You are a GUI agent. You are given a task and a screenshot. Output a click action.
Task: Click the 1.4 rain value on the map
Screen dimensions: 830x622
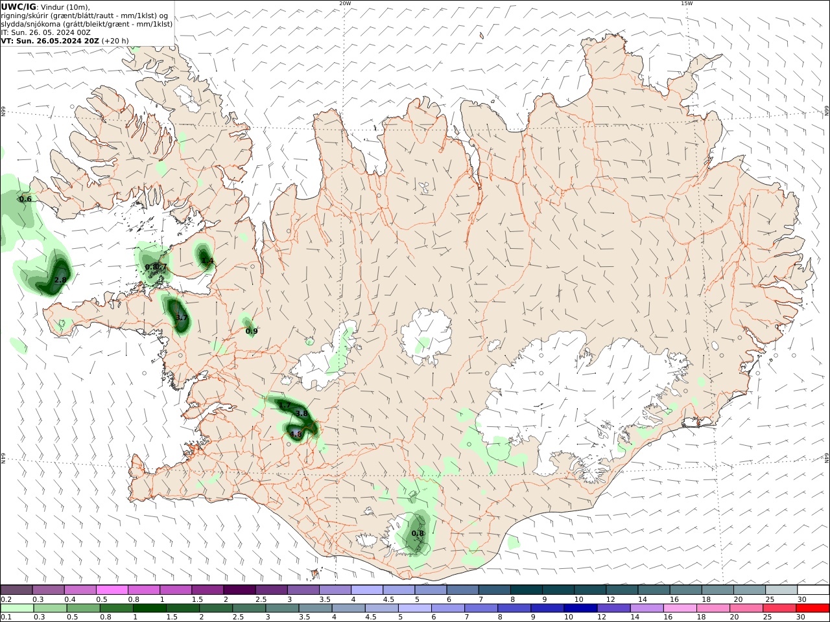(x=207, y=261)
